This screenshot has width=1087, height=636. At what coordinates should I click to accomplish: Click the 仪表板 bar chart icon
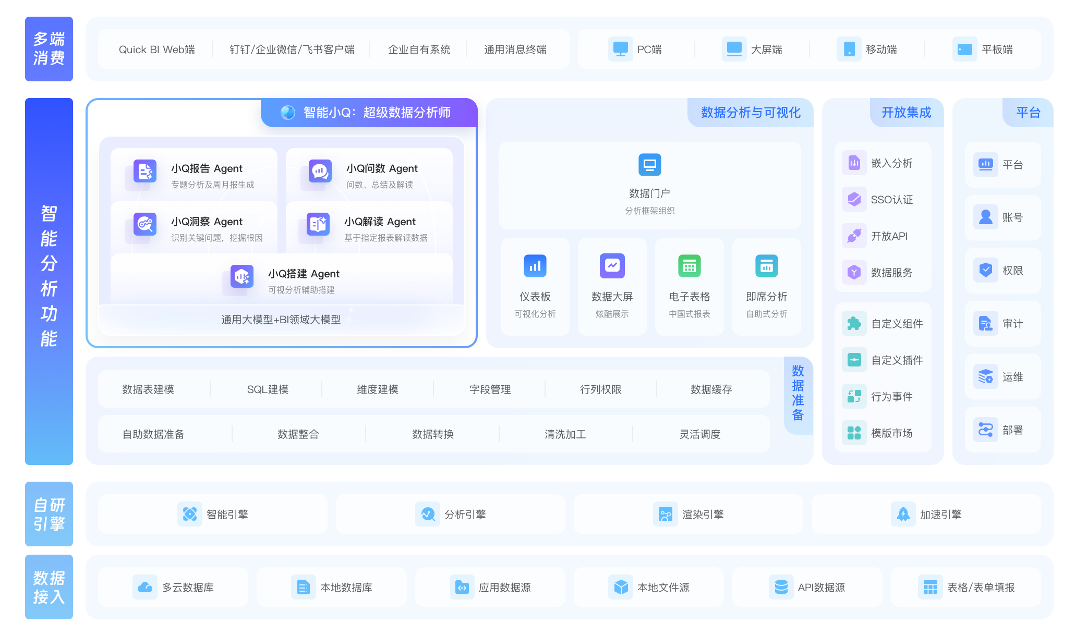535,266
